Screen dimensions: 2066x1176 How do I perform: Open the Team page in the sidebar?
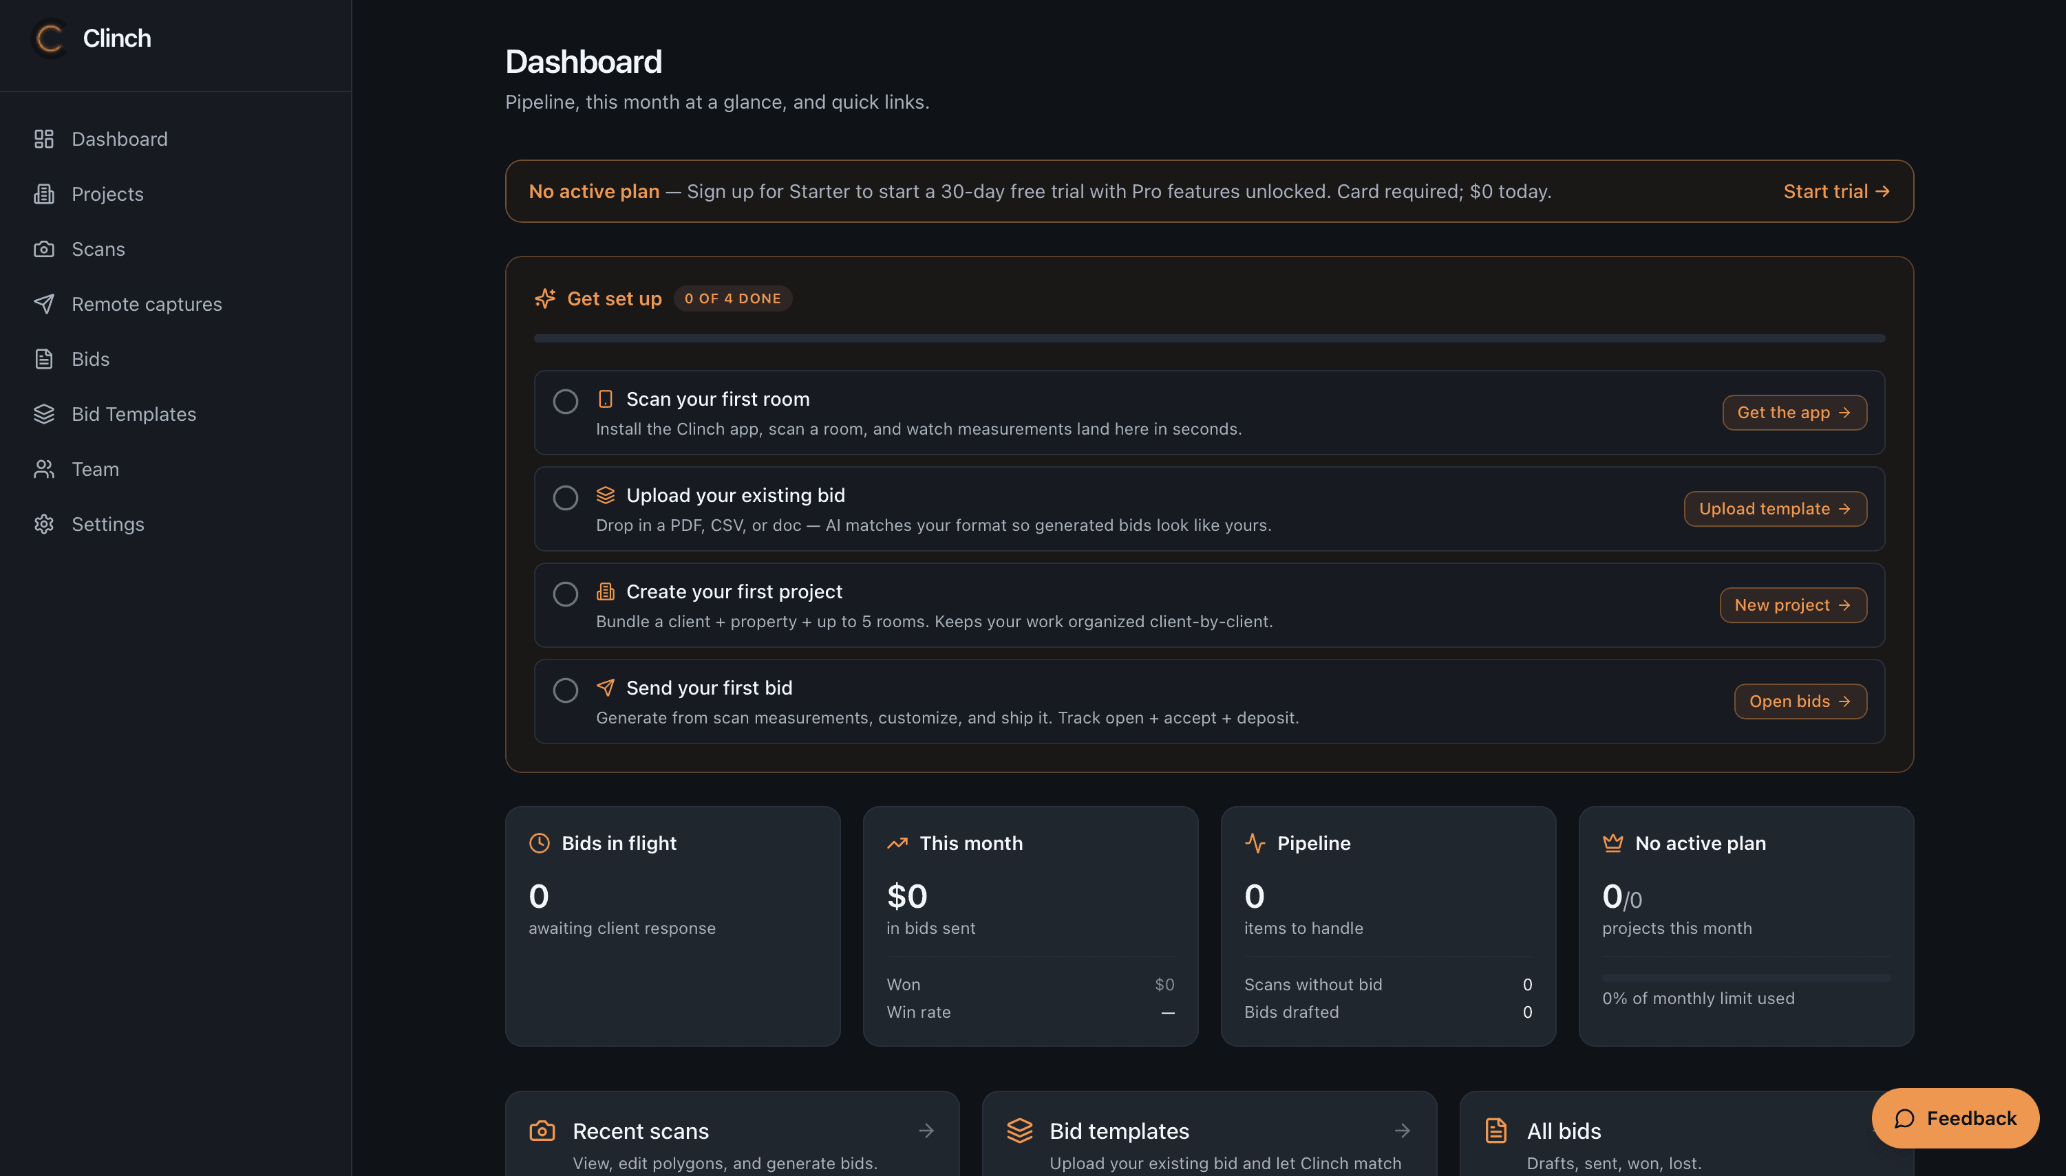[175, 468]
